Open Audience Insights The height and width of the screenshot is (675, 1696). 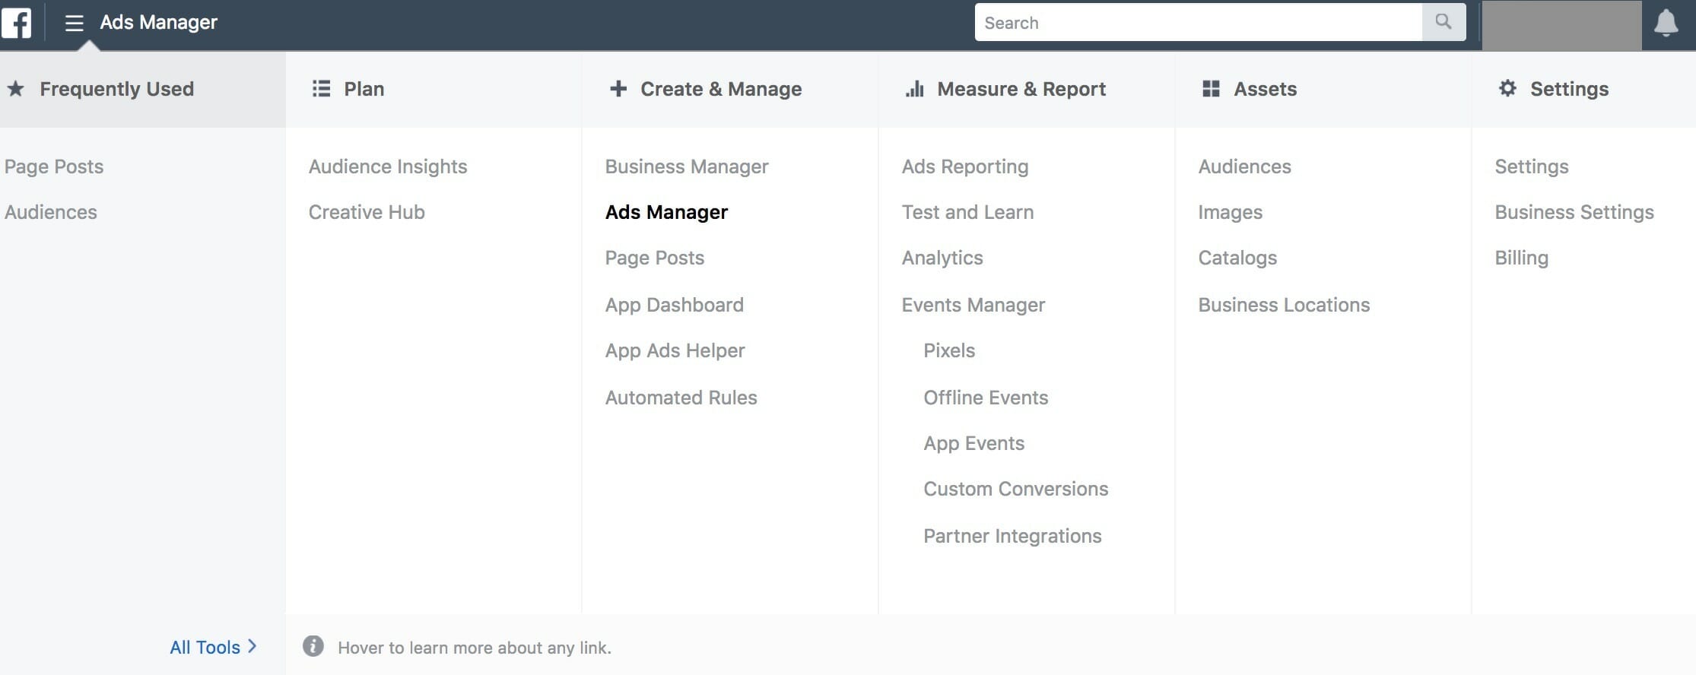pos(388,166)
